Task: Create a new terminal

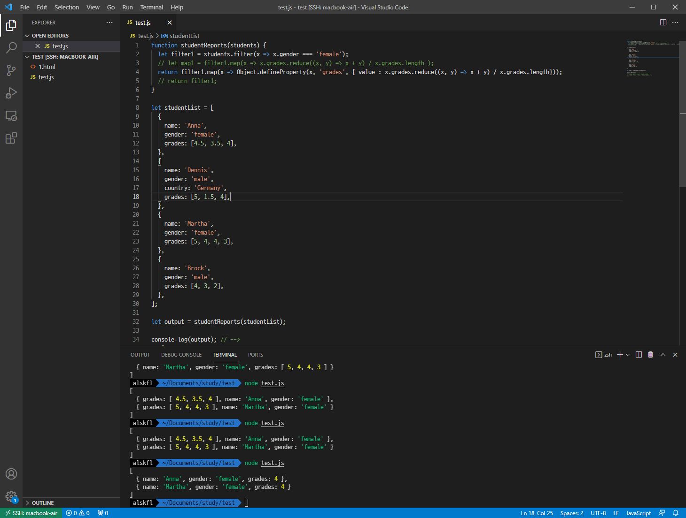Action: coord(619,355)
